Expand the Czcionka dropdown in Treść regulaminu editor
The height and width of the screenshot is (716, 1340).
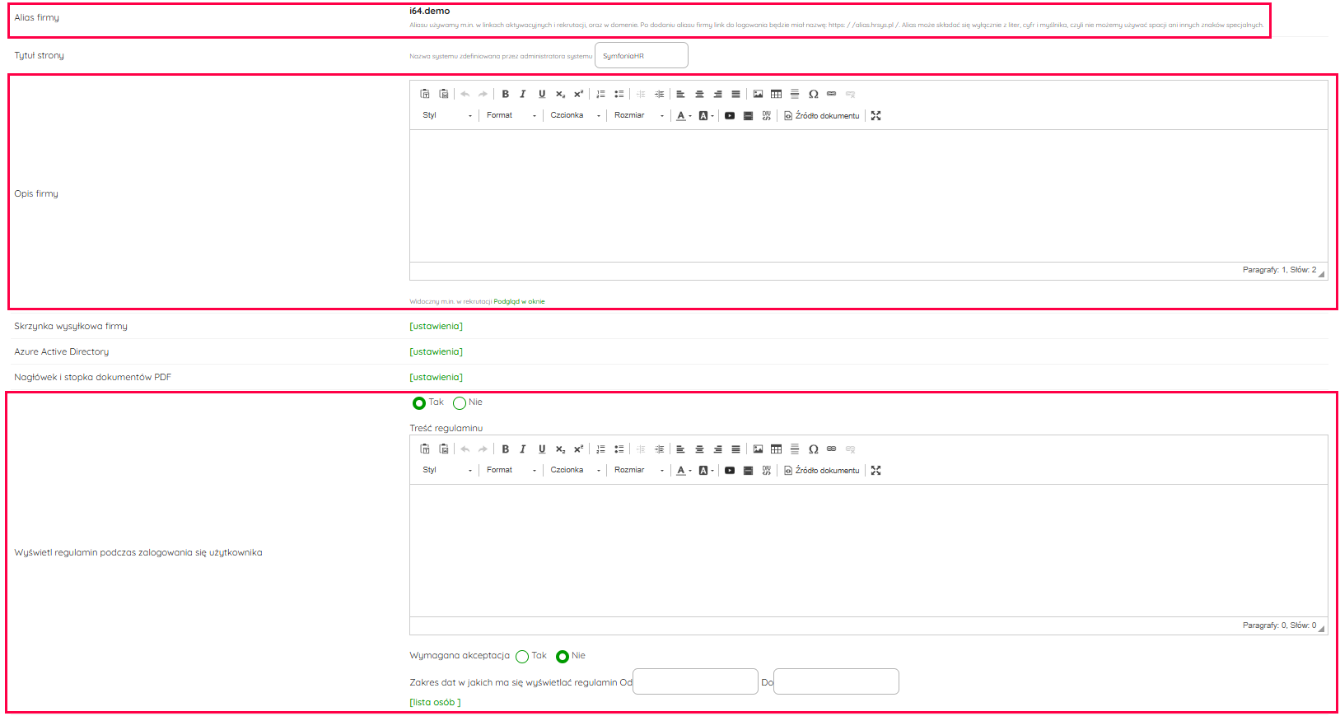click(x=575, y=471)
